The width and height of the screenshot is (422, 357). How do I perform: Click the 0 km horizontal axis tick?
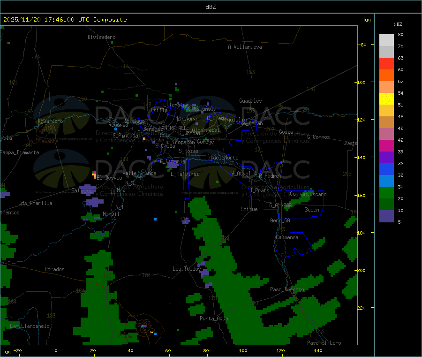pos(56,350)
